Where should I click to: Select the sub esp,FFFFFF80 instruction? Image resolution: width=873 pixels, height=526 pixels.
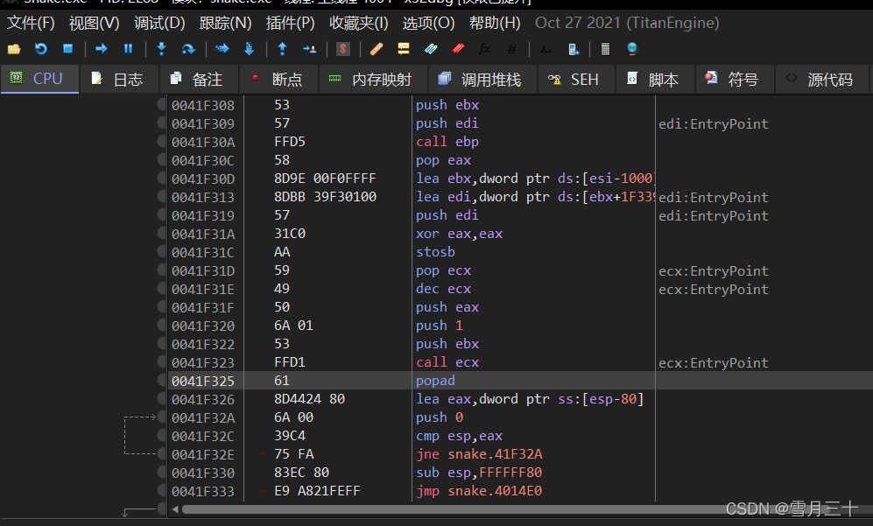coord(479,473)
